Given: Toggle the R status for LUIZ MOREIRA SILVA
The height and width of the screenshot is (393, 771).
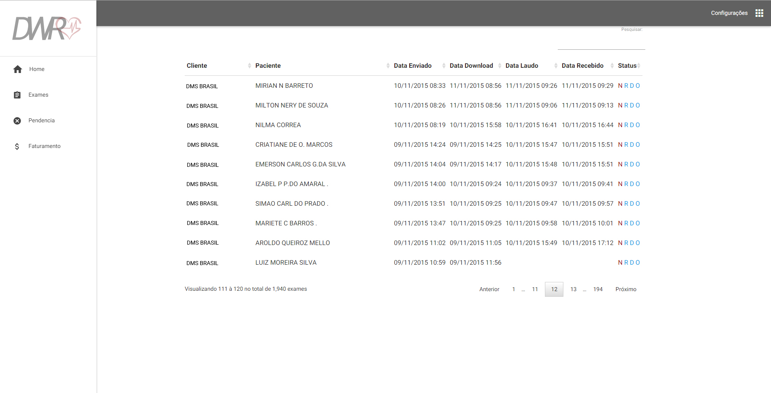Looking at the screenshot, I should (626, 262).
